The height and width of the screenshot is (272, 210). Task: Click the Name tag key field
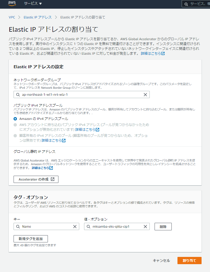[46, 226]
